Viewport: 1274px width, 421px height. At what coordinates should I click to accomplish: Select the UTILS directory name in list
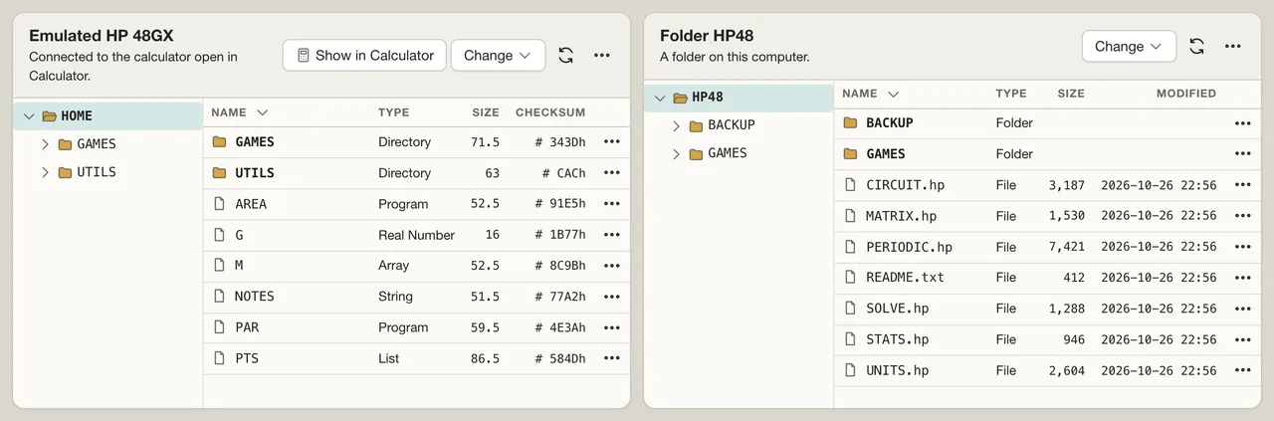click(x=255, y=173)
